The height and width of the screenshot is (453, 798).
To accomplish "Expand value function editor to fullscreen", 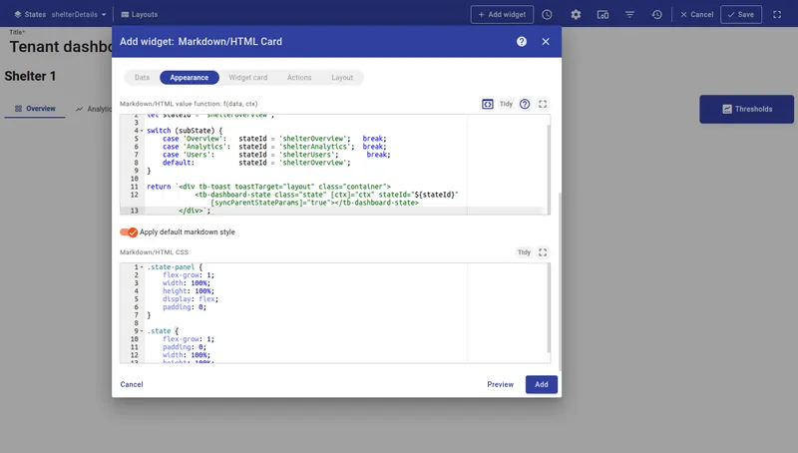I will tap(543, 104).
